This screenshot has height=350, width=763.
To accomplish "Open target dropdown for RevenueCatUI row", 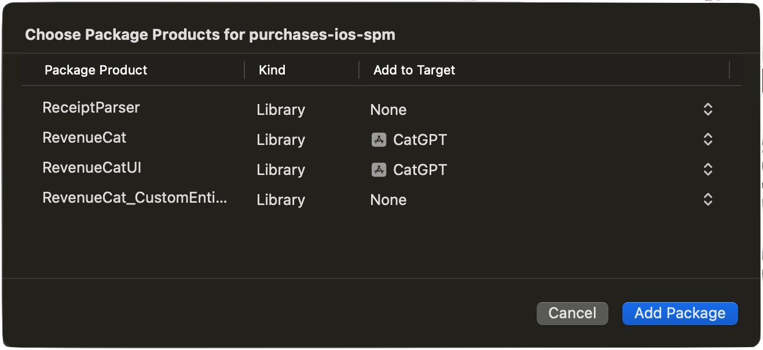I will point(707,169).
